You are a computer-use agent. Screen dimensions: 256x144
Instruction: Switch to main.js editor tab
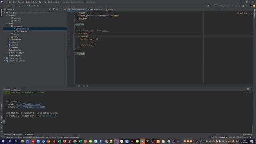click(x=110, y=10)
